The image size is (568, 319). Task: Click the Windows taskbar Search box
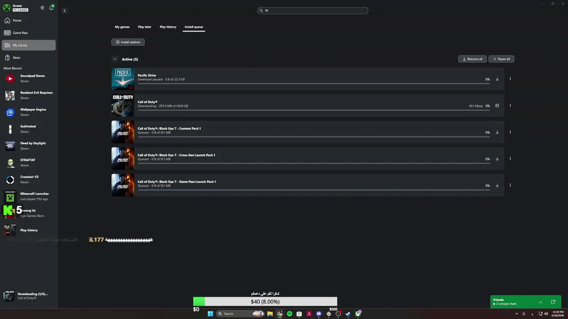pyautogui.click(x=240, y=314)
